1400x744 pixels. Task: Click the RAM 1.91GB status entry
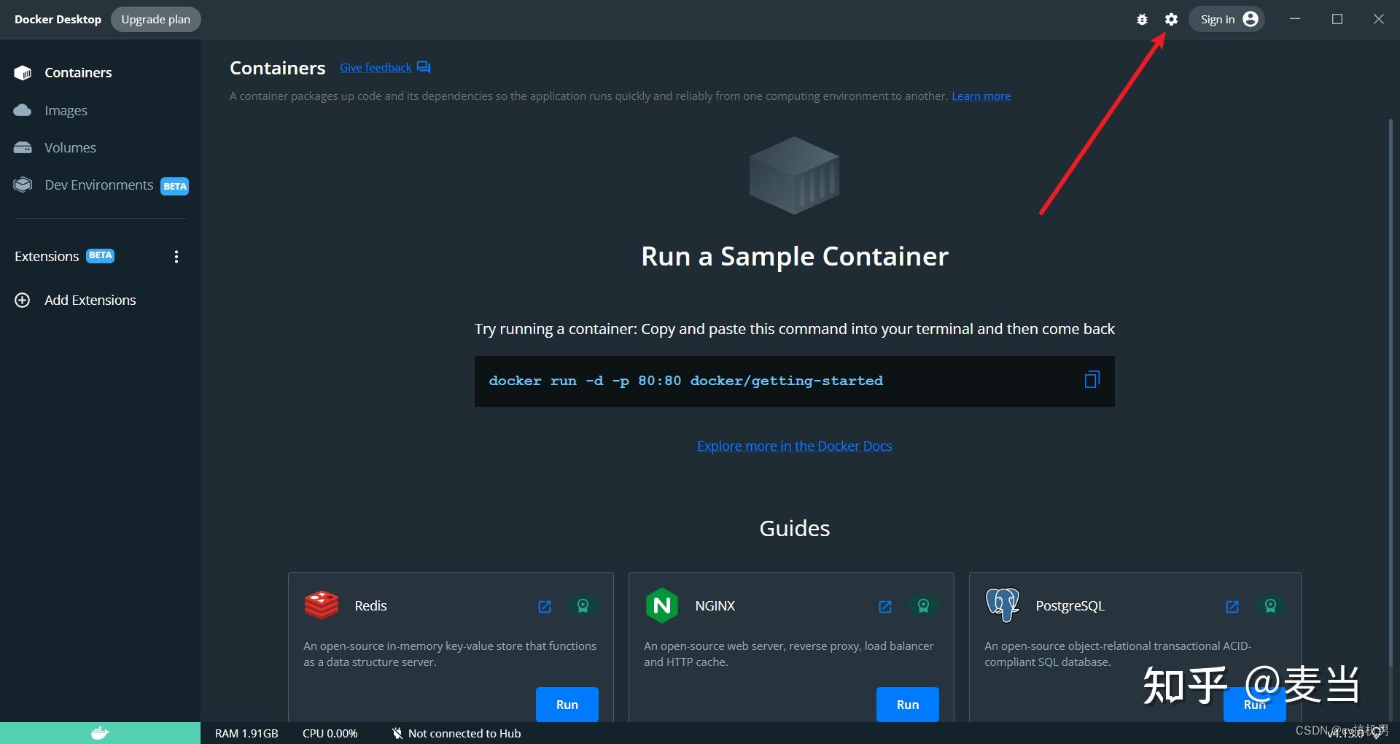(246, 734)
